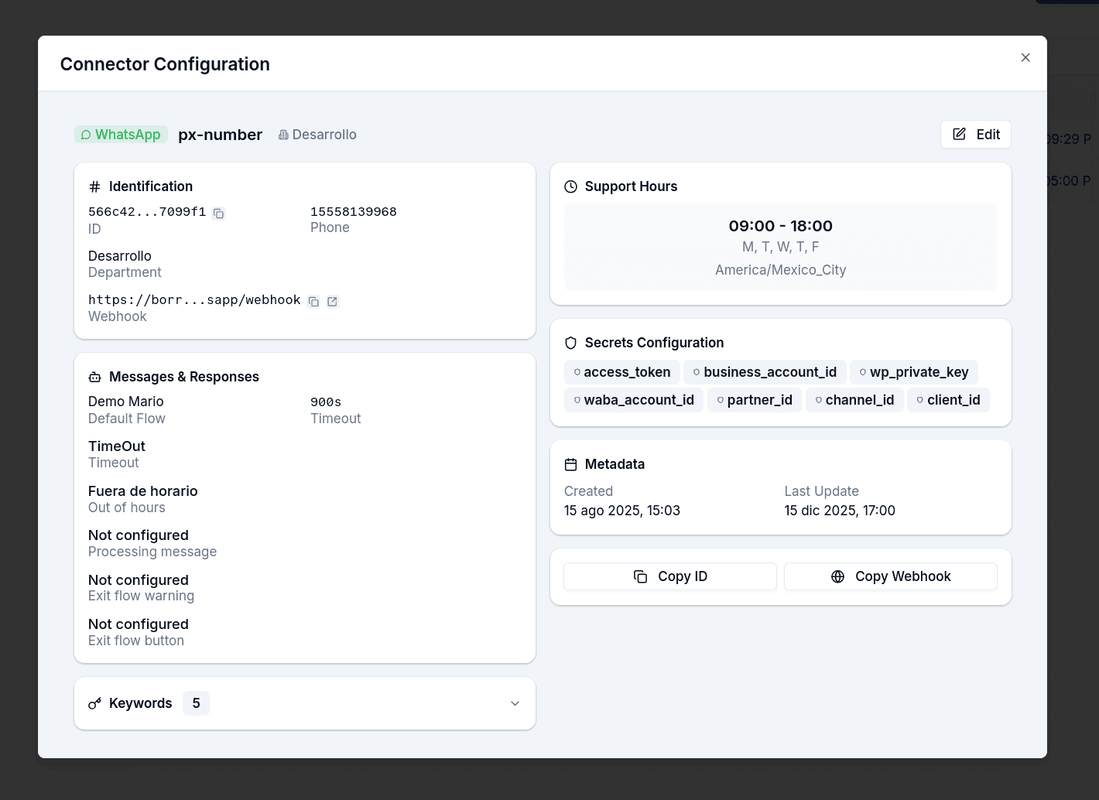Viewport: 1099px width, 800px height.
Task: Close the Connector Configuration dialog
Action: (1025, 57)
